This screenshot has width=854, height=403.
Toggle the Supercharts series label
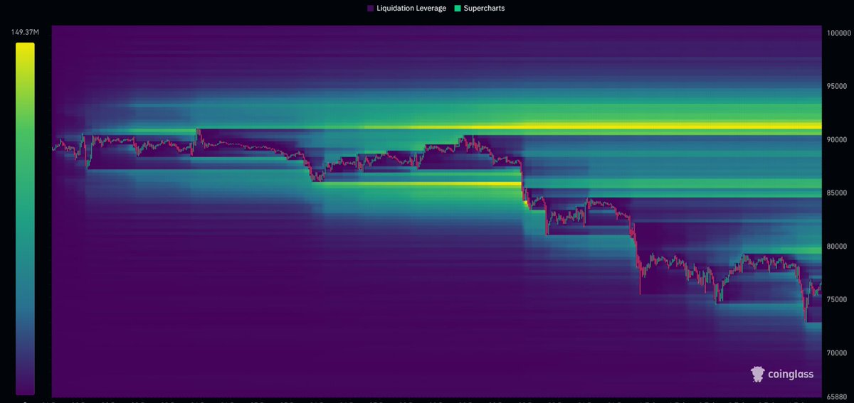(484, 9)
